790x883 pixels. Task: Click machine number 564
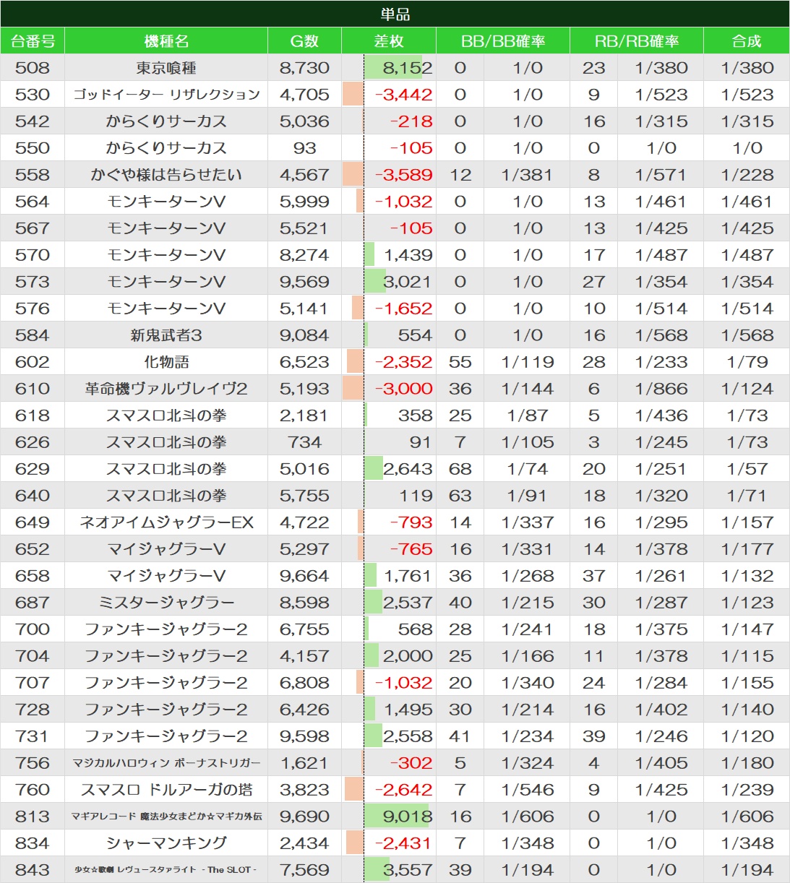tap(33, 202)
